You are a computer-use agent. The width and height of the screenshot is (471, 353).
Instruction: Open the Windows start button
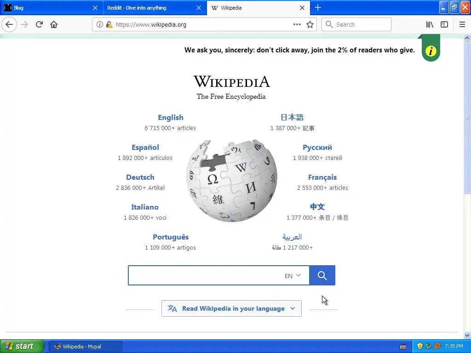22,346
